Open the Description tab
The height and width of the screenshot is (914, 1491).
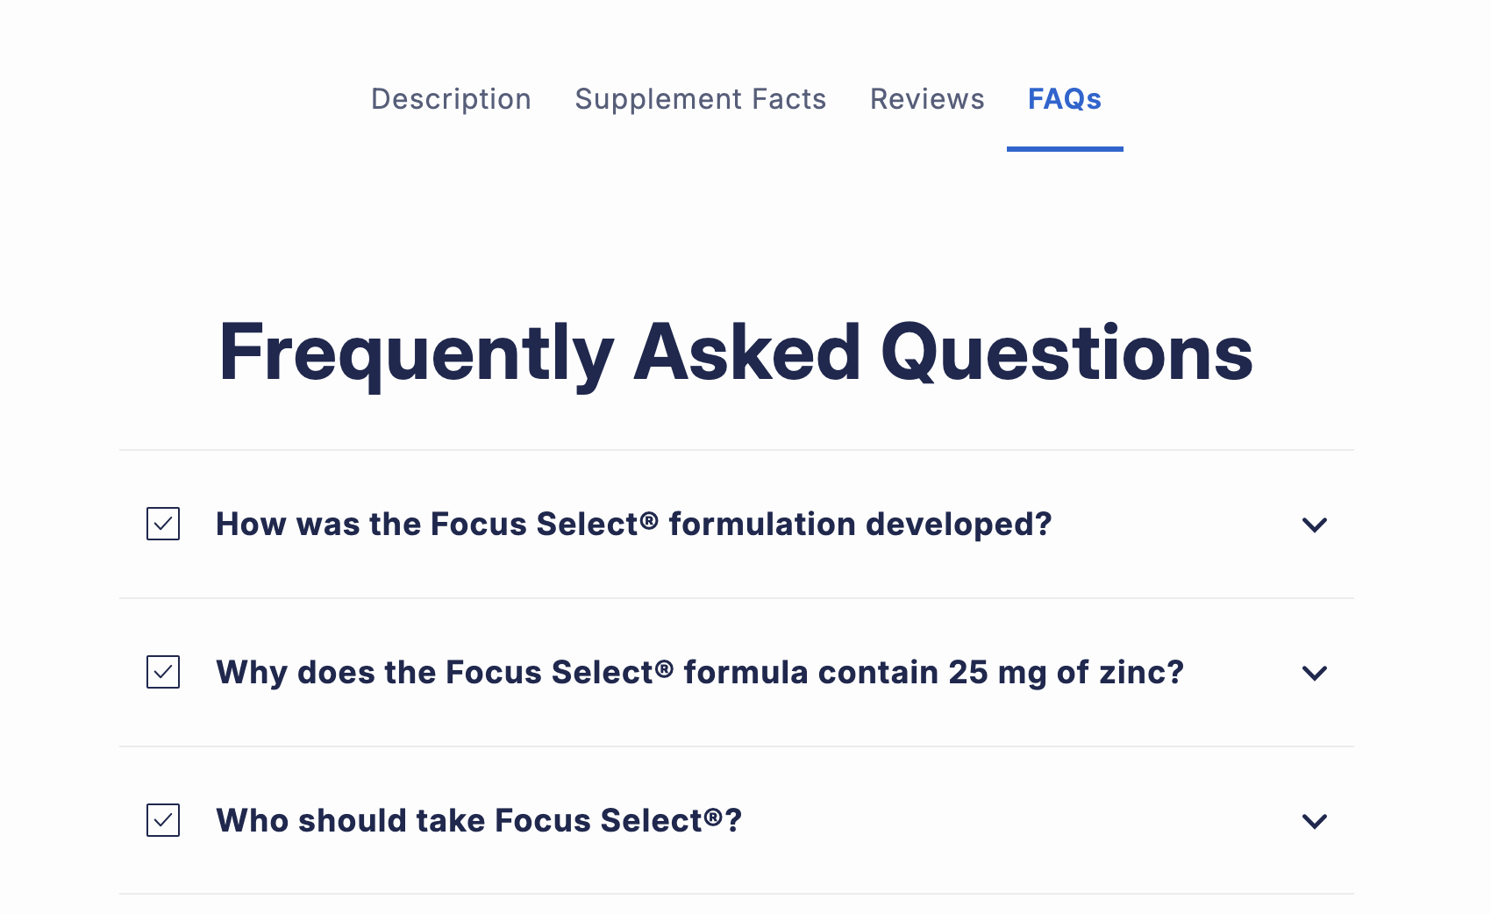[451, 99]
